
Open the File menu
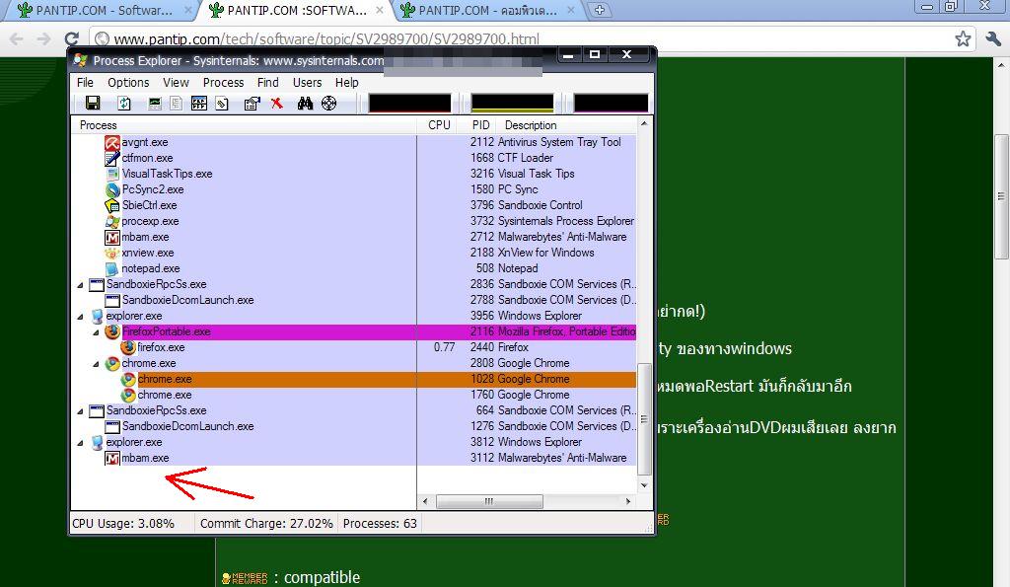click(x=85, y=83)
